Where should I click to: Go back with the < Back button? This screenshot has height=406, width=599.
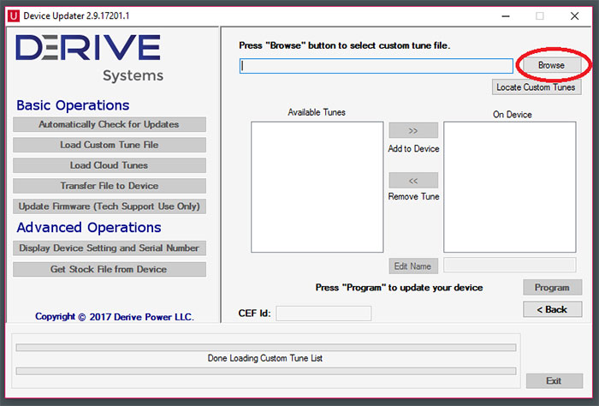pos(552,309)
